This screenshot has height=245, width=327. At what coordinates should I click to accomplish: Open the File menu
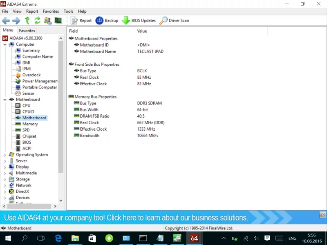5,11
